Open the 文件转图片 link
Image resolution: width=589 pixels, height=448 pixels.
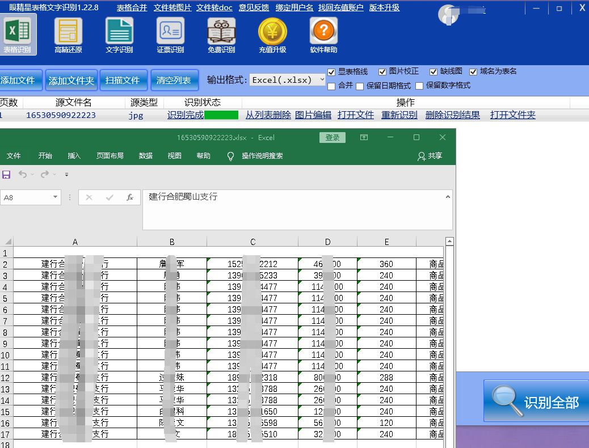[x=173, y=7]
